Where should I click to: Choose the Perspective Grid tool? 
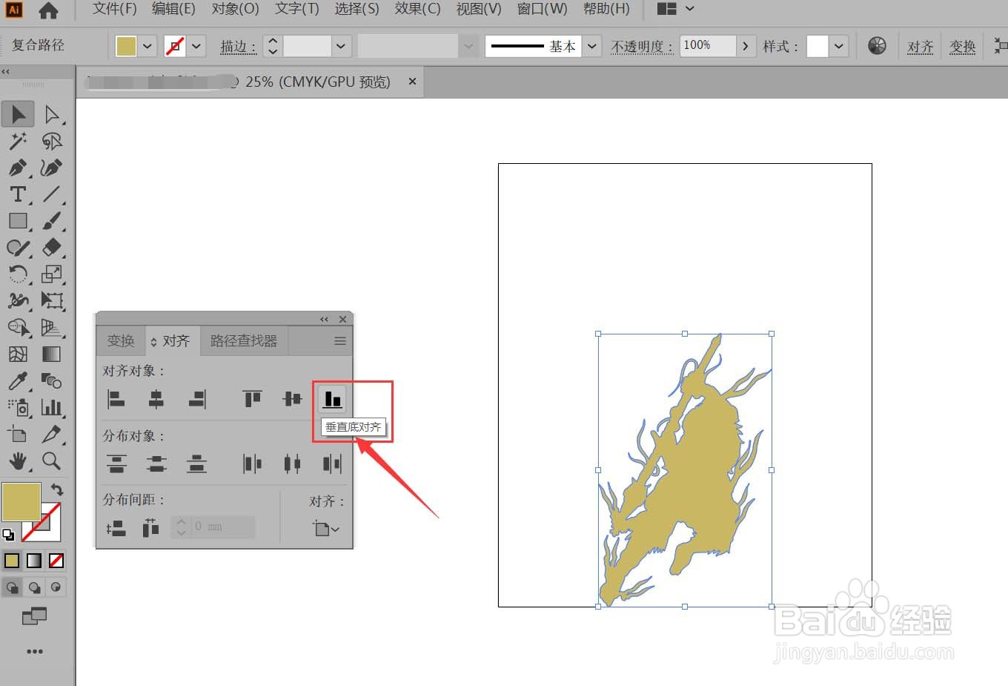pos(52,328)
